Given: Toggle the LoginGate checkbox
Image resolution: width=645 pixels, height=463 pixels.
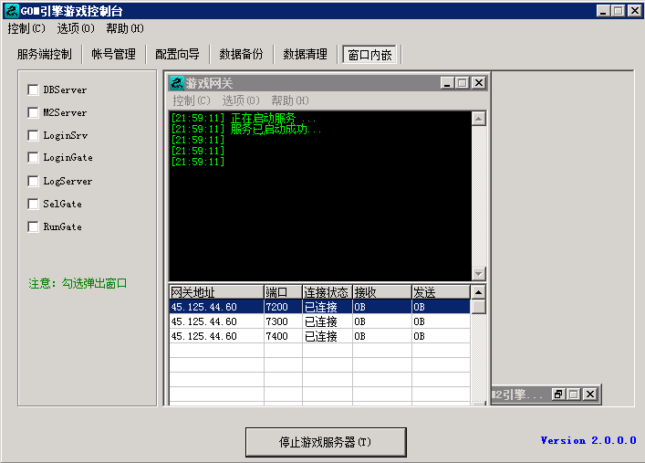Looking at the screenshot, I should 34,158.
